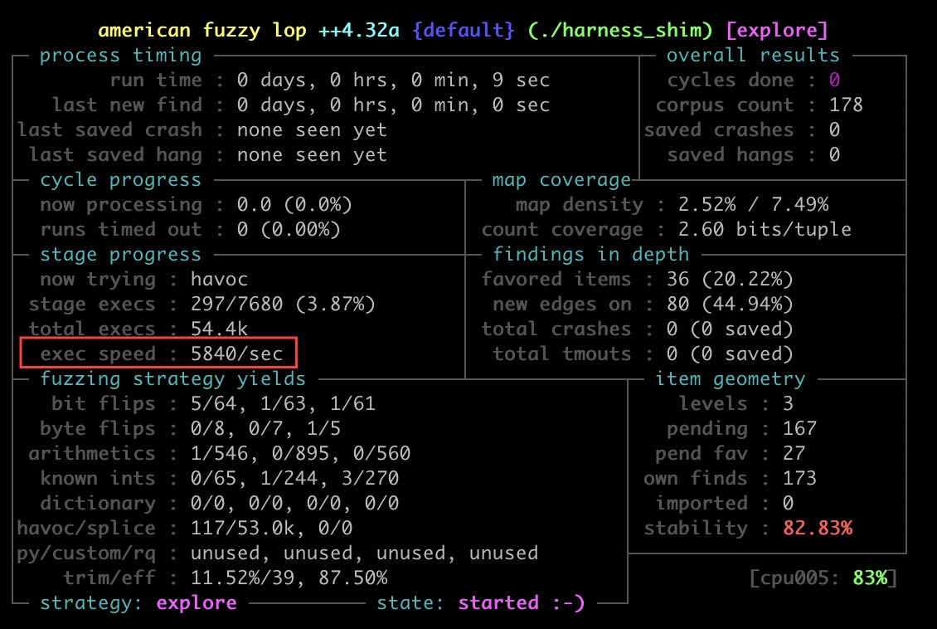
Task: Click 'runs timed out : 0 (0.00%)'
Action: point(190,230)
